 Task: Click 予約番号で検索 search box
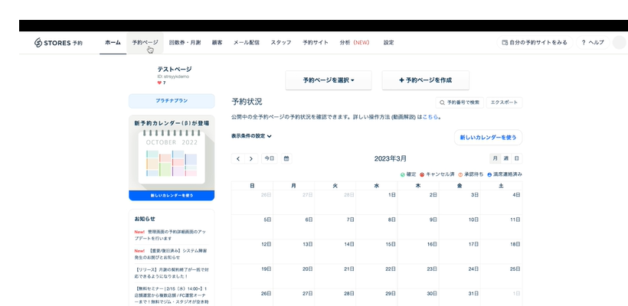460,102
